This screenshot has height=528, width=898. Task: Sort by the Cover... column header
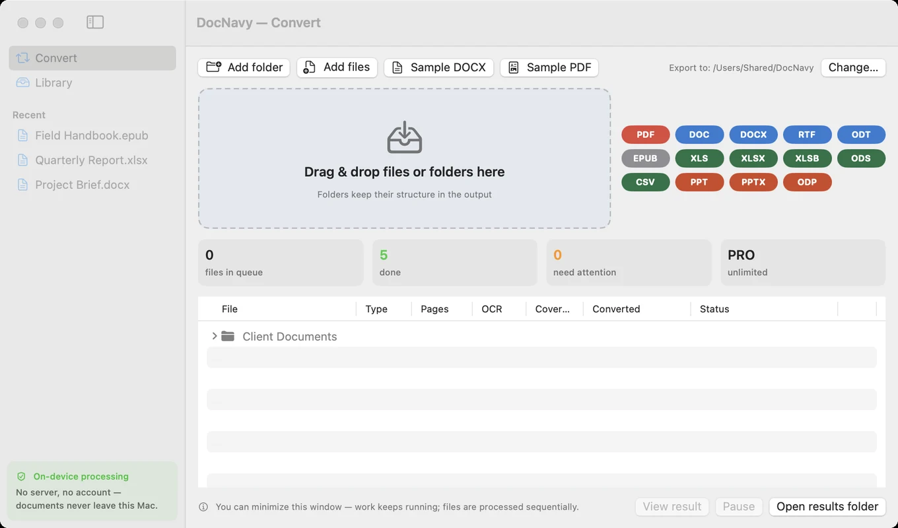click(552, 309)
